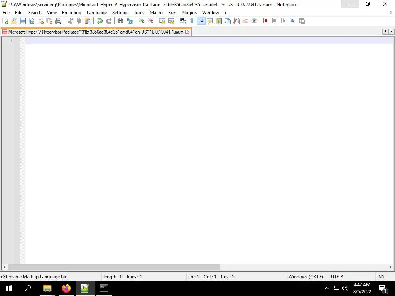Save the current file via toolbar
Screen dimensions: 395x296
(x=23, y=21)
